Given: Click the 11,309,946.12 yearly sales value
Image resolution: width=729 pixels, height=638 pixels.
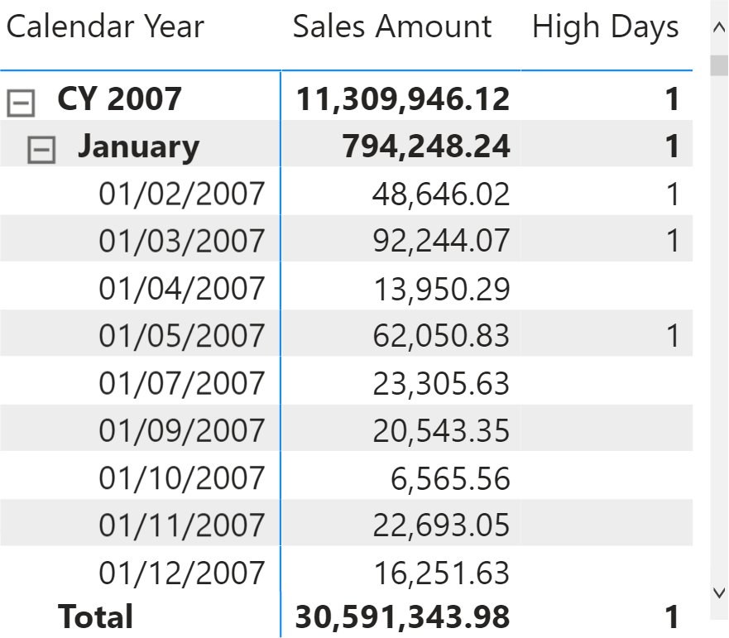Looking at the screenshot, I should pyautogui.click(x=403, y=99).
